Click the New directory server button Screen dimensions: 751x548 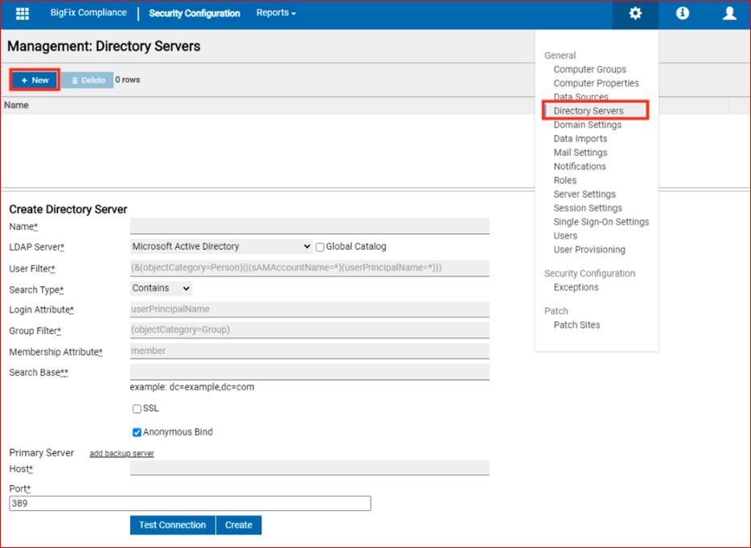[35, 80]
